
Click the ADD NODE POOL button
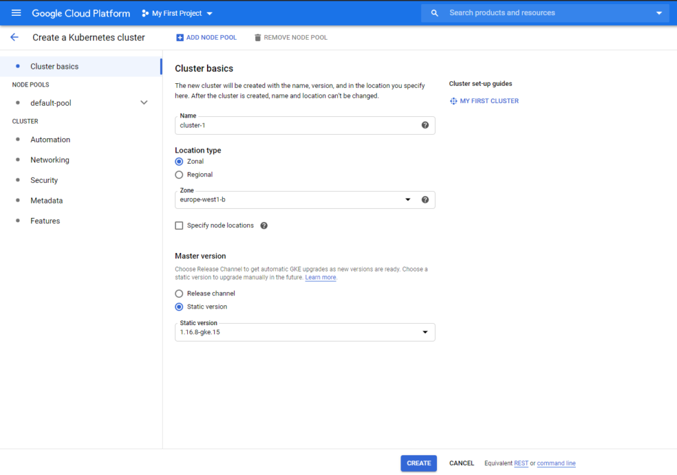pyautogui.click(x=206, y=38)
